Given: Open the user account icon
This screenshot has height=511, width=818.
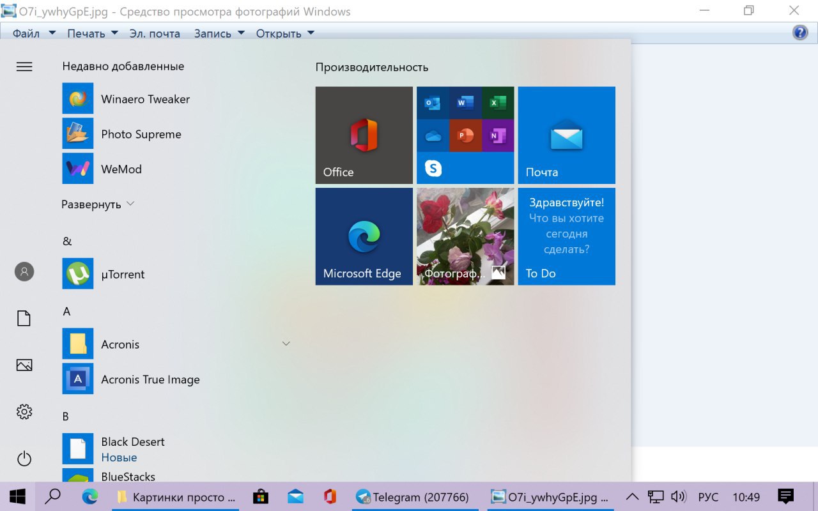Looking at the screenshot, I should (24, 271).
